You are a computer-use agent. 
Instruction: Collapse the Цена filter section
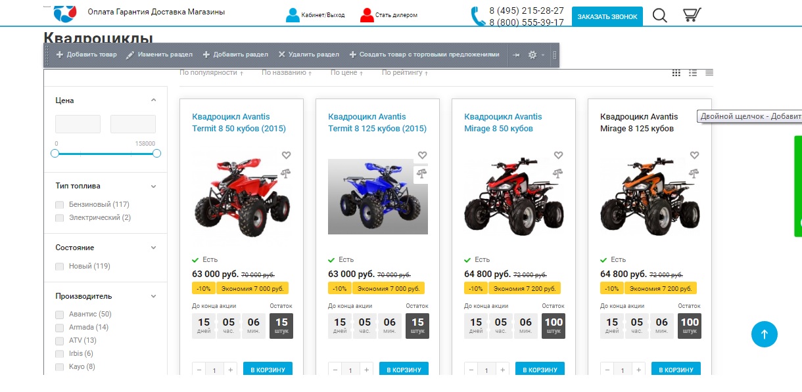pyautogui.click(x=154, y=100)
